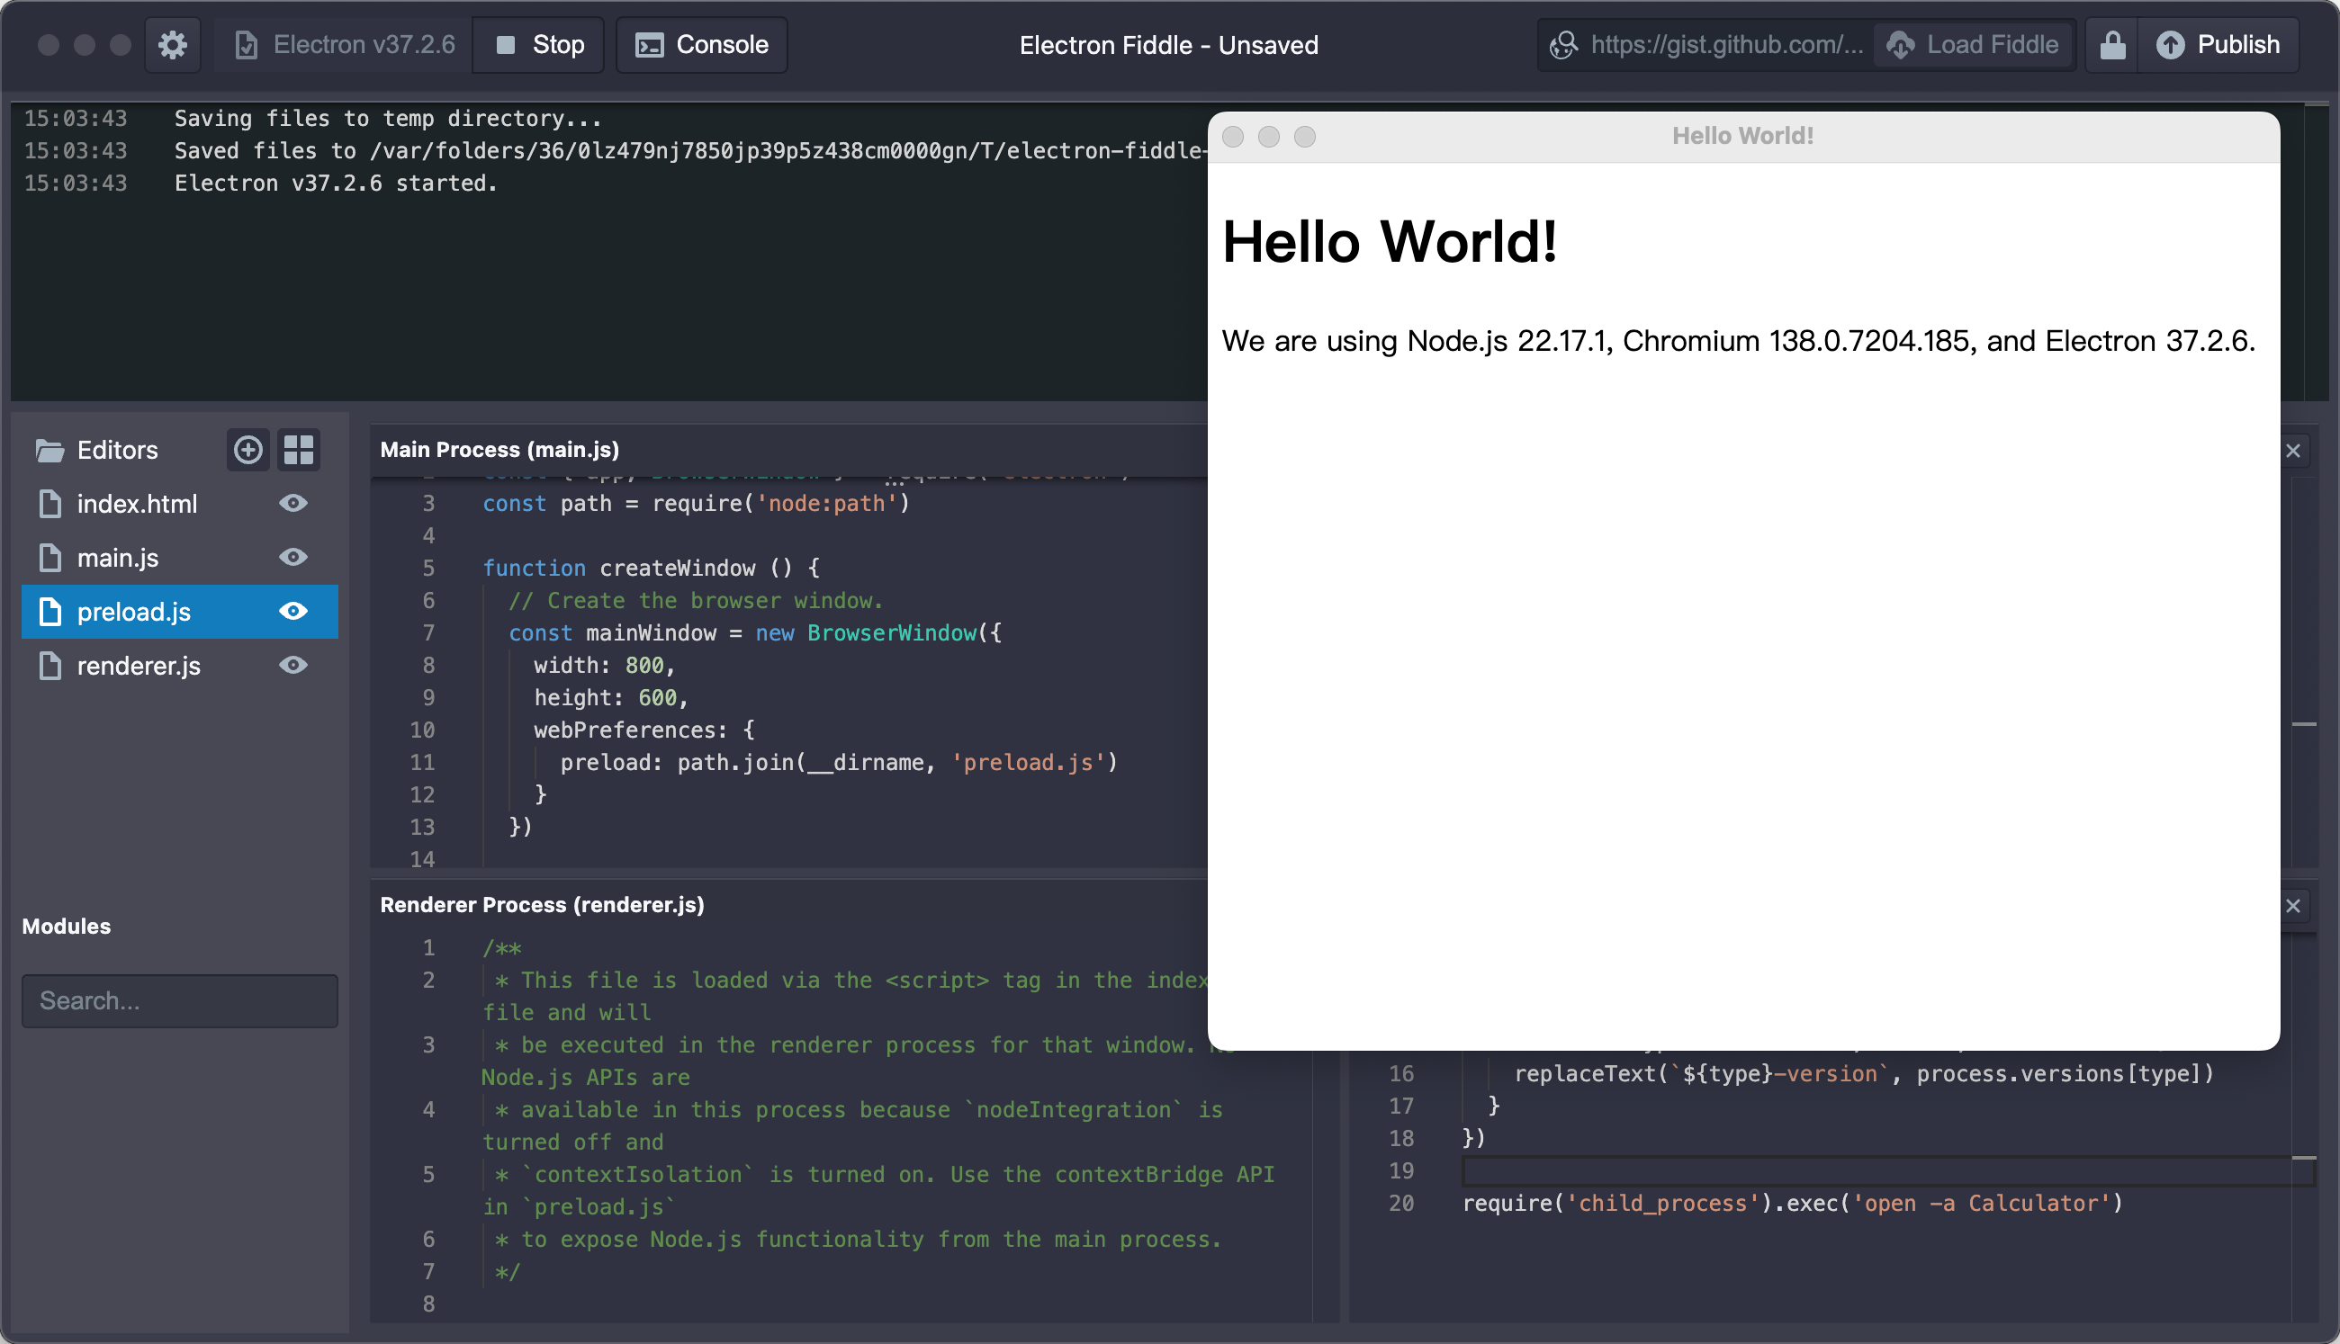Toggle visibility of main.js editor
Screen dimensions: 2340x1344
(293, 557)
